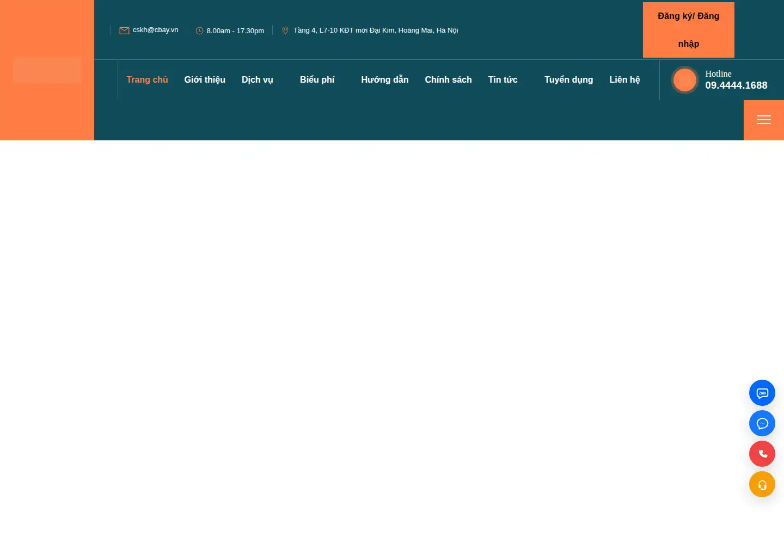Open the Tin tức menu
Image resolution: width=784 pixels, height=544 pixels.
[503, 80]
